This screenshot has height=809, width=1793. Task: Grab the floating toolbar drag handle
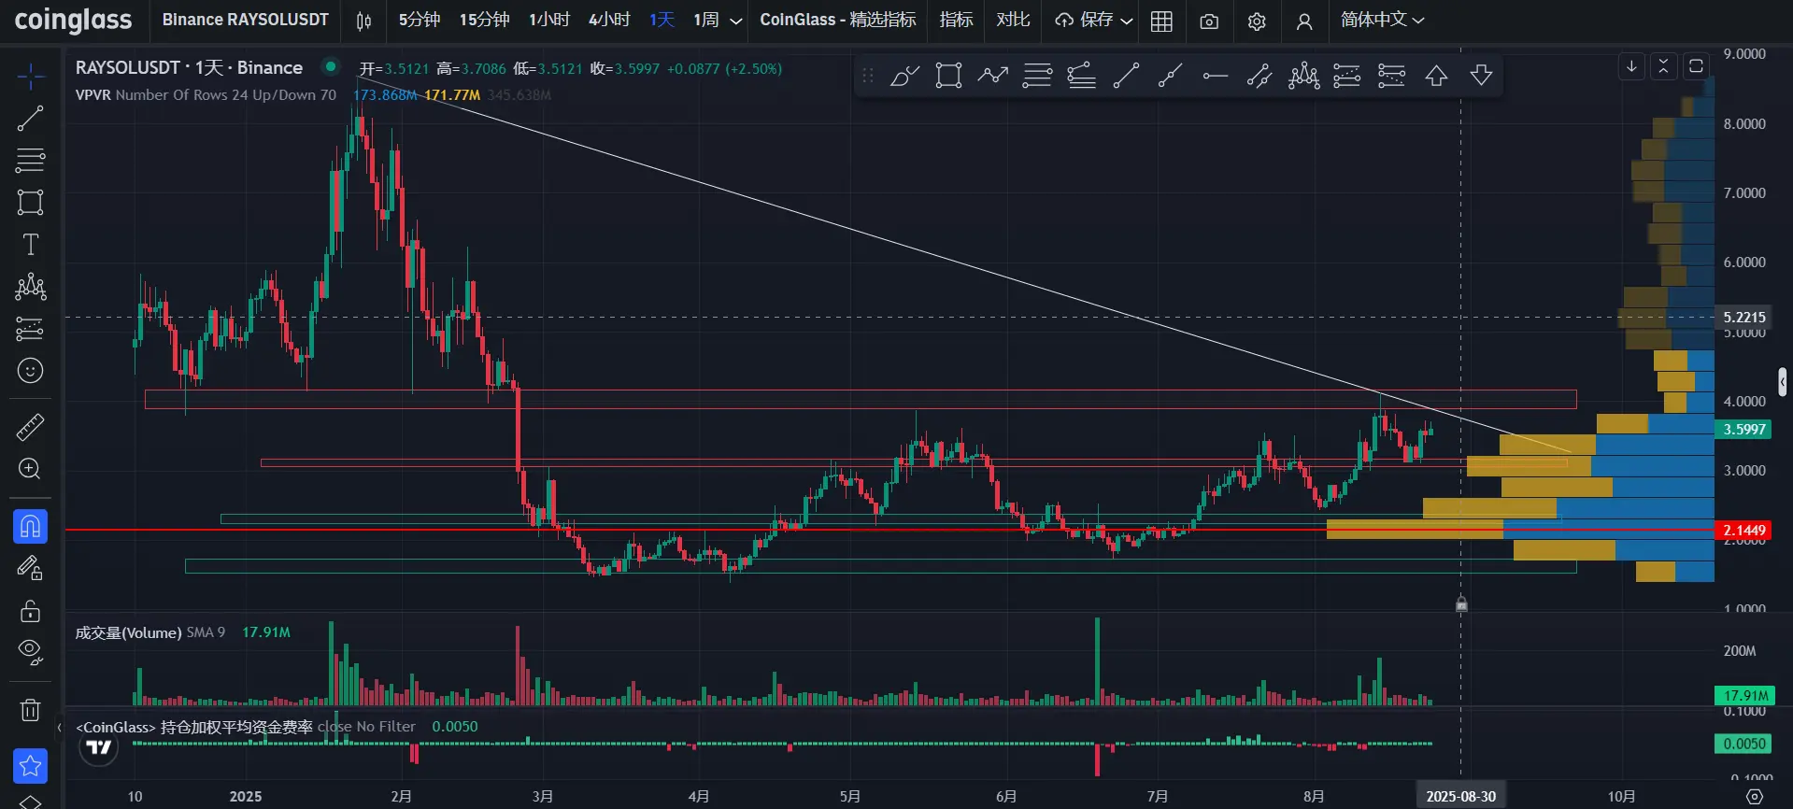[868, 76]
